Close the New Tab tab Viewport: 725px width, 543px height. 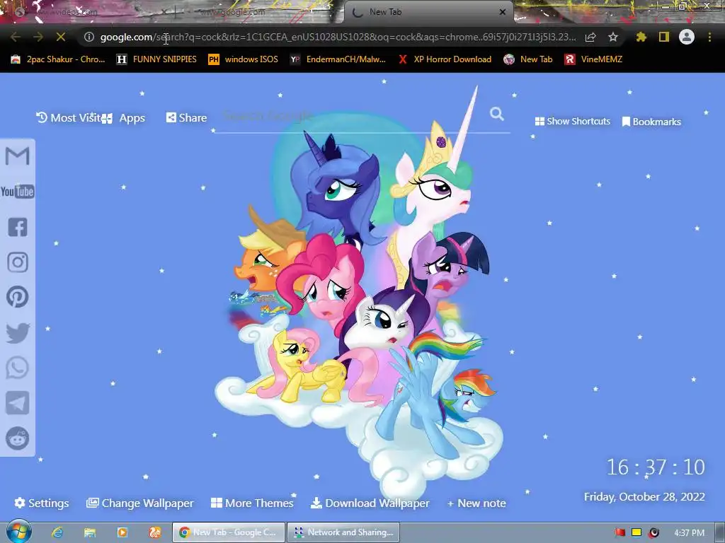(x=503, y=12)
